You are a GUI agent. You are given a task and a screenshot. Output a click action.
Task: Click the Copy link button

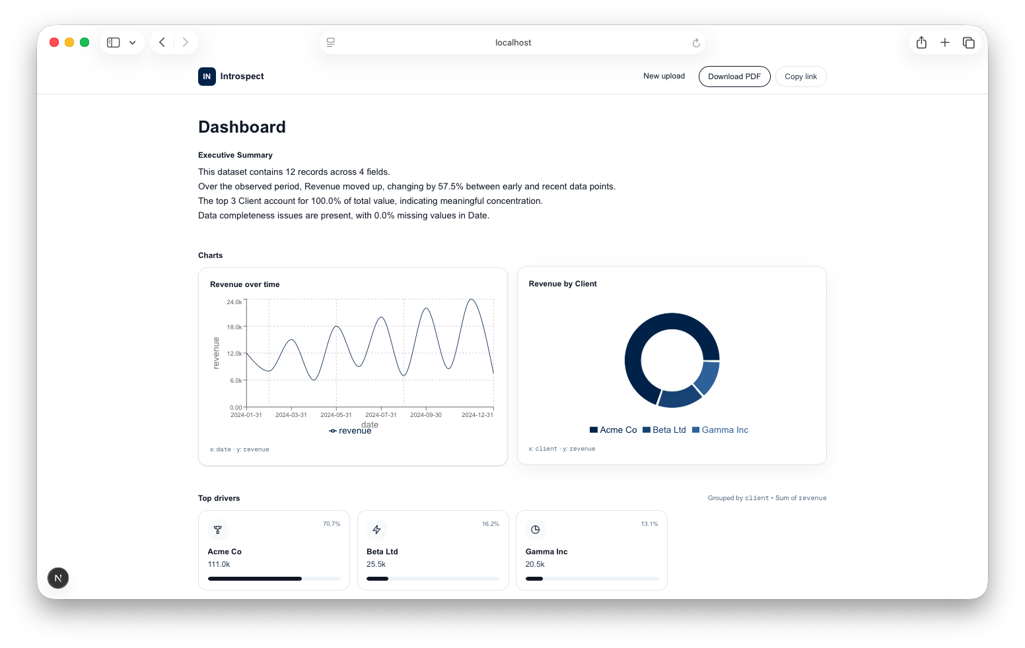(x=800, y=77)
